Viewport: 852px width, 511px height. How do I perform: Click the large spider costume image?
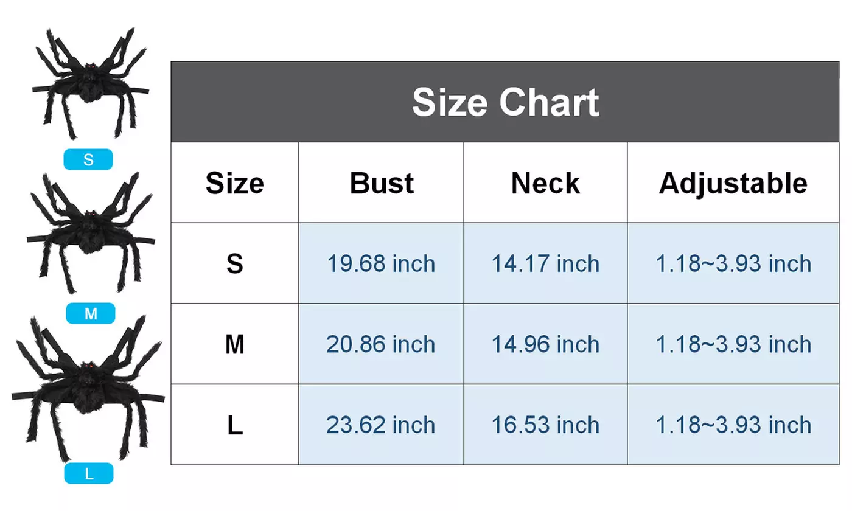point(88,388)
